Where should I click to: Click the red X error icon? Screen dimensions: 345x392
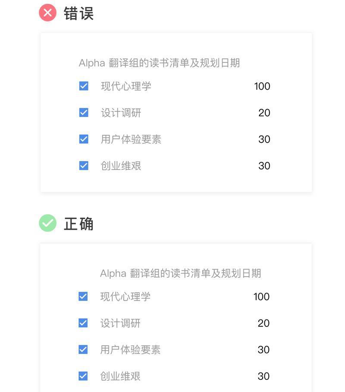(47, 13)
